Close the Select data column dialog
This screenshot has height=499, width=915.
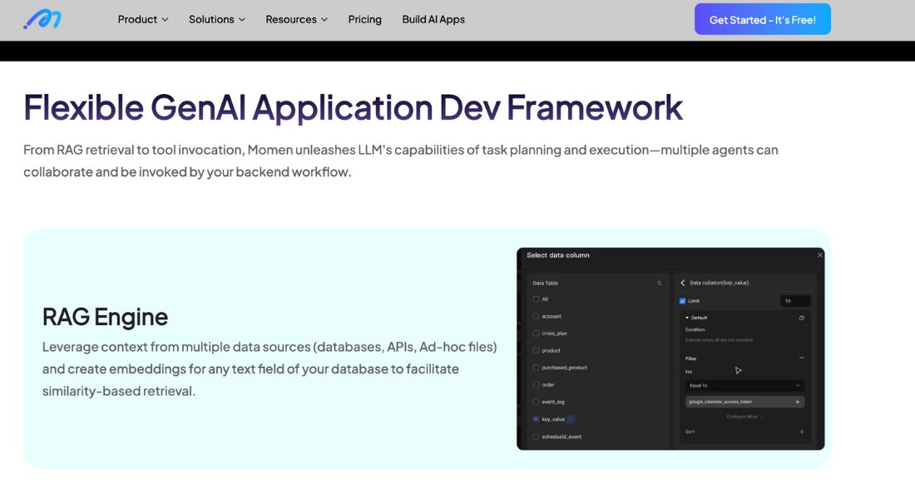(820, 254)
